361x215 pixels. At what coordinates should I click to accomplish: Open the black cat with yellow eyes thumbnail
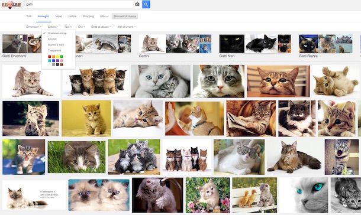coord(232,44)
